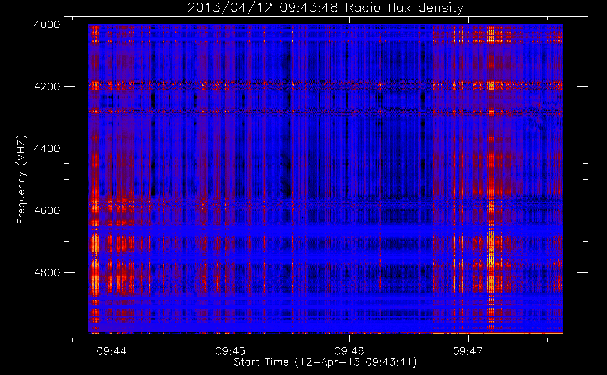Click the 4400 frequency tick label

pyautogui.click(x=47, y=148)
